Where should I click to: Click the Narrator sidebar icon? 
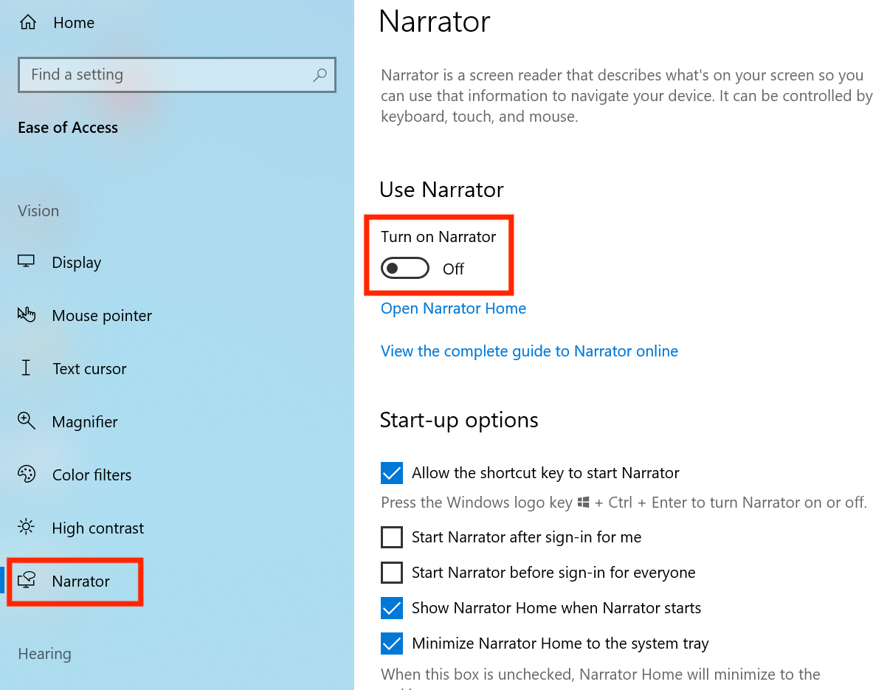point(27,581)
